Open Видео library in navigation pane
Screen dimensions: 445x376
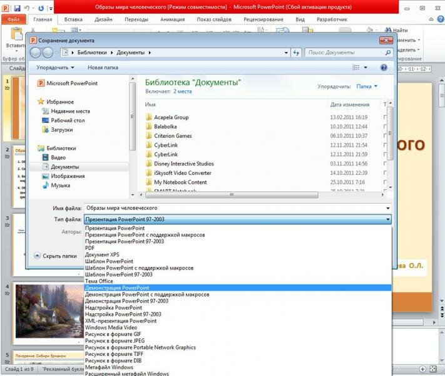[x=54, y=157]
